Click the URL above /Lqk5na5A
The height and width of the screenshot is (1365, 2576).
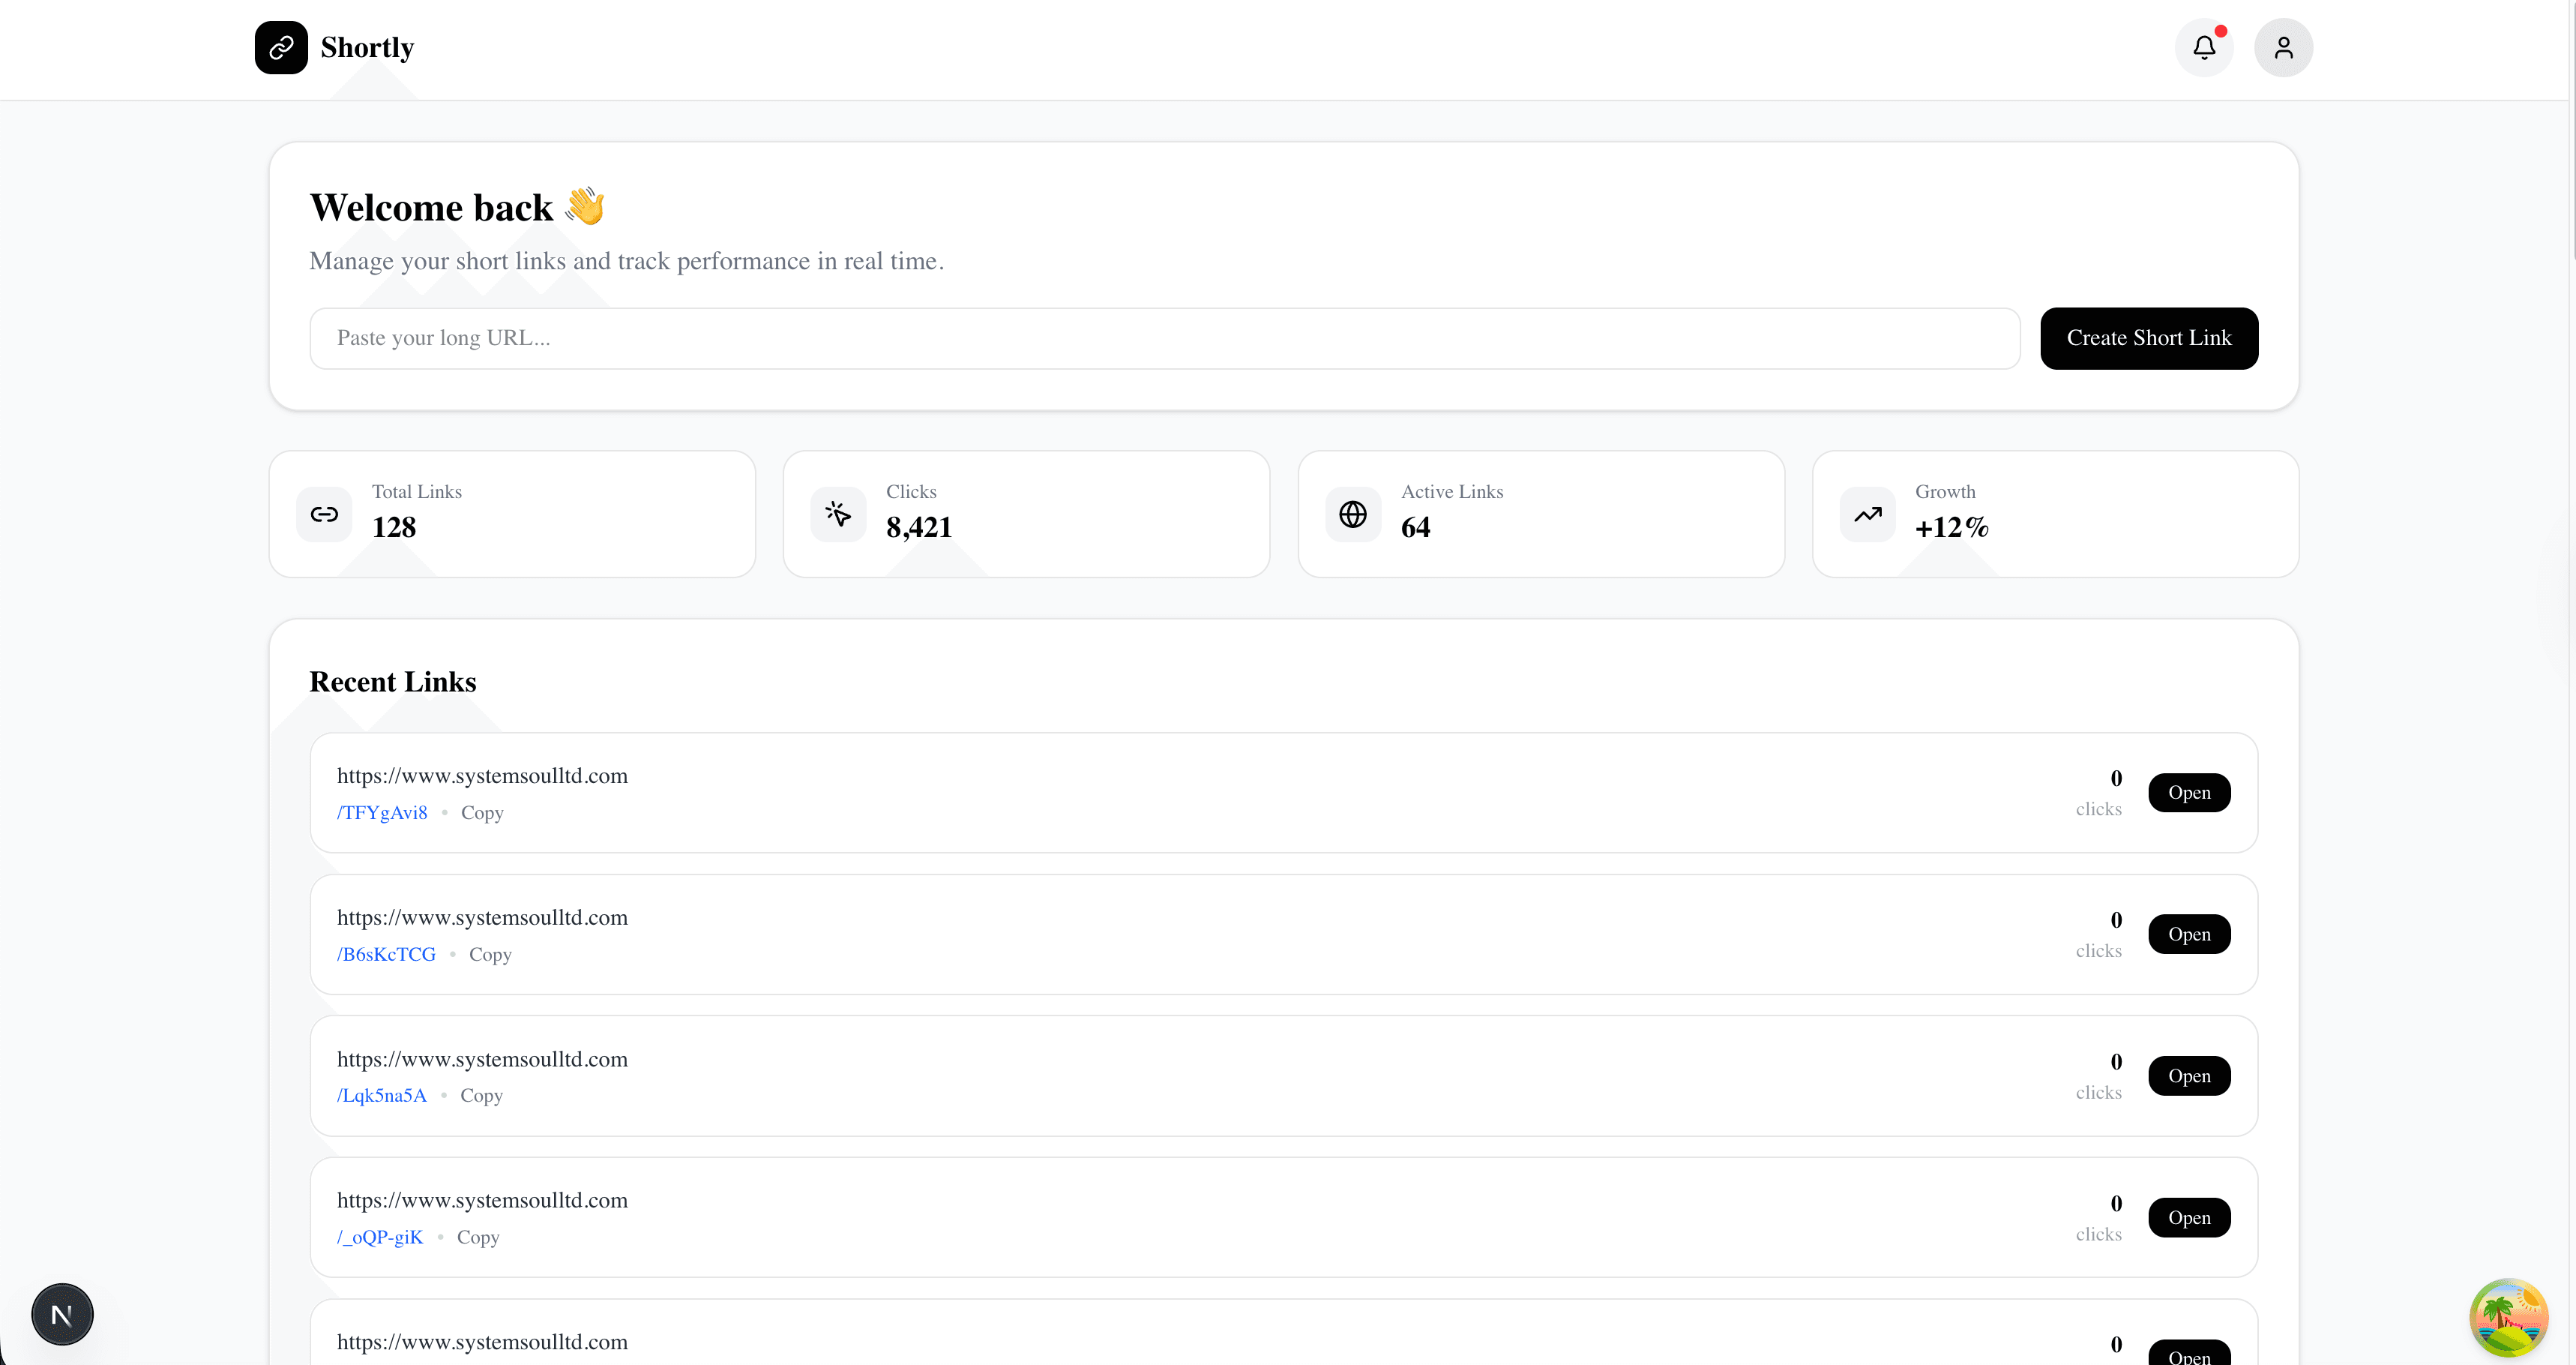(482, 1059)
